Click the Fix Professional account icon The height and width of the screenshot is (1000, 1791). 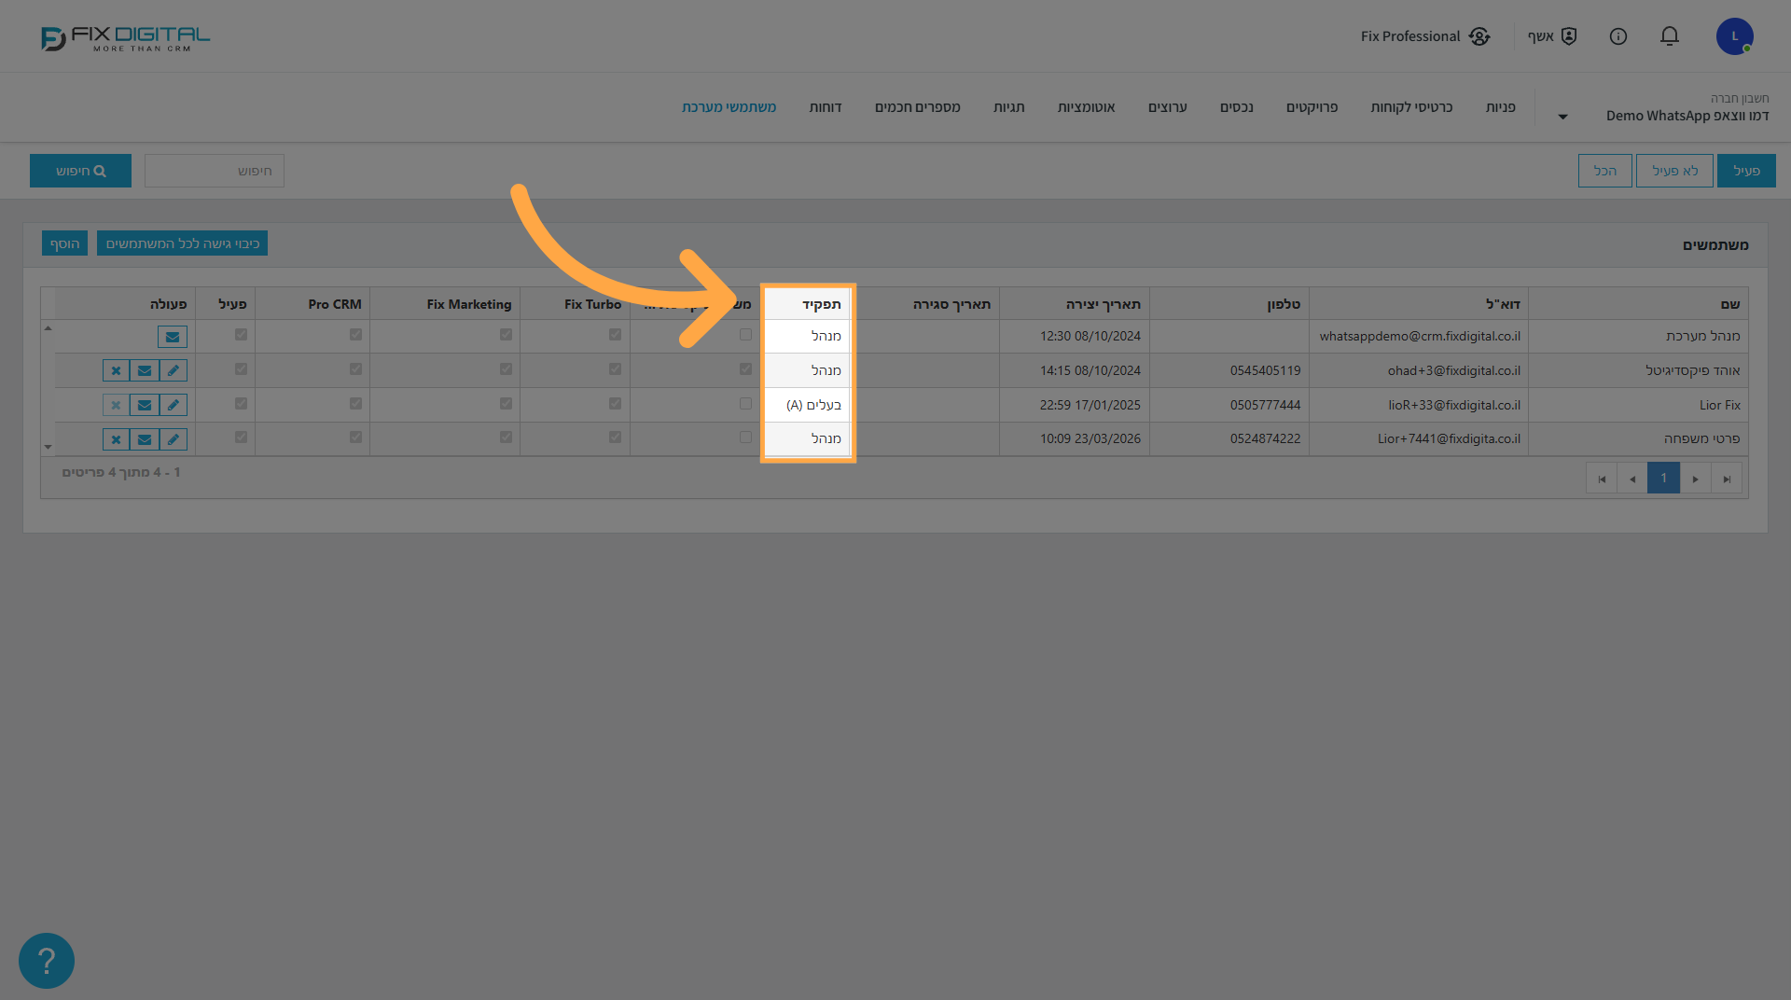pos(1479,36)
